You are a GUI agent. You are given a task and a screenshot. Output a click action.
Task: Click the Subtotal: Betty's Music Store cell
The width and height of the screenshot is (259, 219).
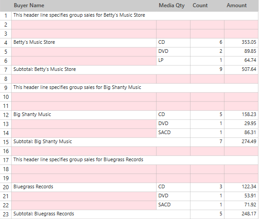101,70
